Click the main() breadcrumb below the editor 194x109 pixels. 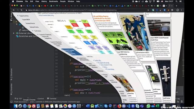coord(67,95)
